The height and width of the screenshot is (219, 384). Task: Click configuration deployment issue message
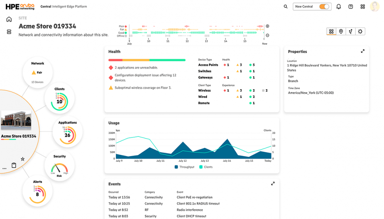point(145,78)
